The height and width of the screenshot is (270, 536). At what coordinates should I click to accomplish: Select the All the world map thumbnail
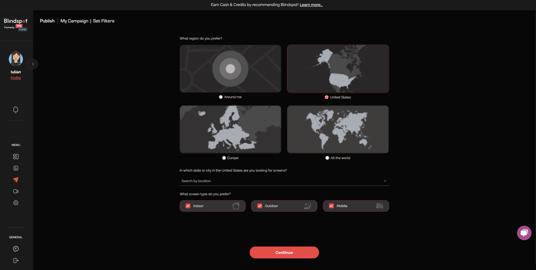(x=338, y=129)
